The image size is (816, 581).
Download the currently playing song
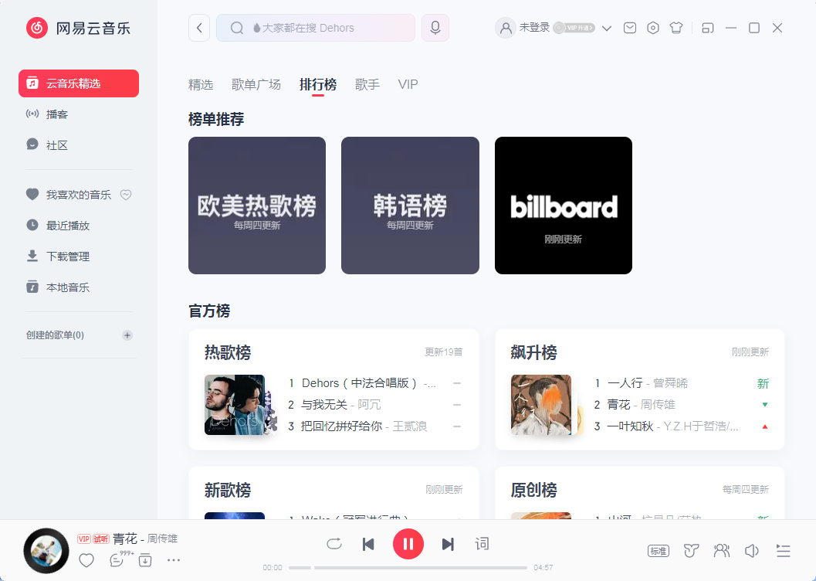[x=145, y=560]
